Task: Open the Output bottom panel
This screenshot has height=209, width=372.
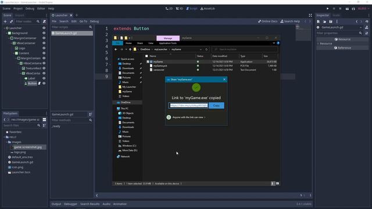Action: point(56,204)
